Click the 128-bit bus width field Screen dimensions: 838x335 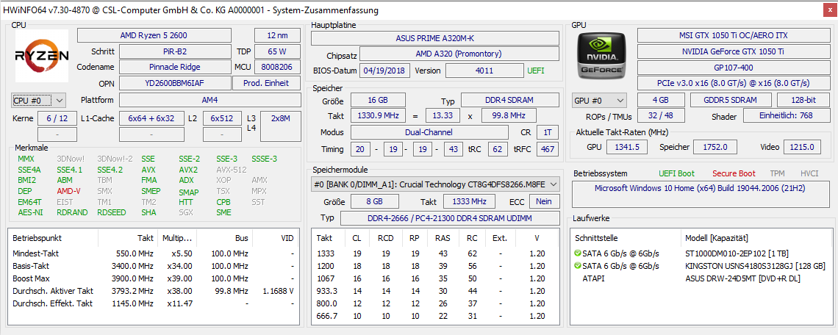click(x=802, y=100)
